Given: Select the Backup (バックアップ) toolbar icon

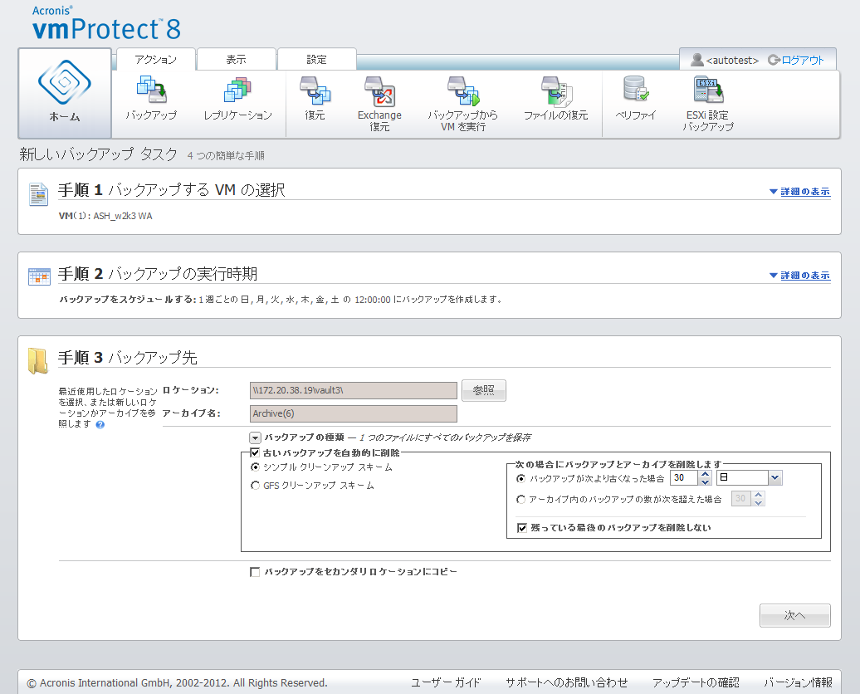Looking at the screenshot, I should [x=151, y=90].
